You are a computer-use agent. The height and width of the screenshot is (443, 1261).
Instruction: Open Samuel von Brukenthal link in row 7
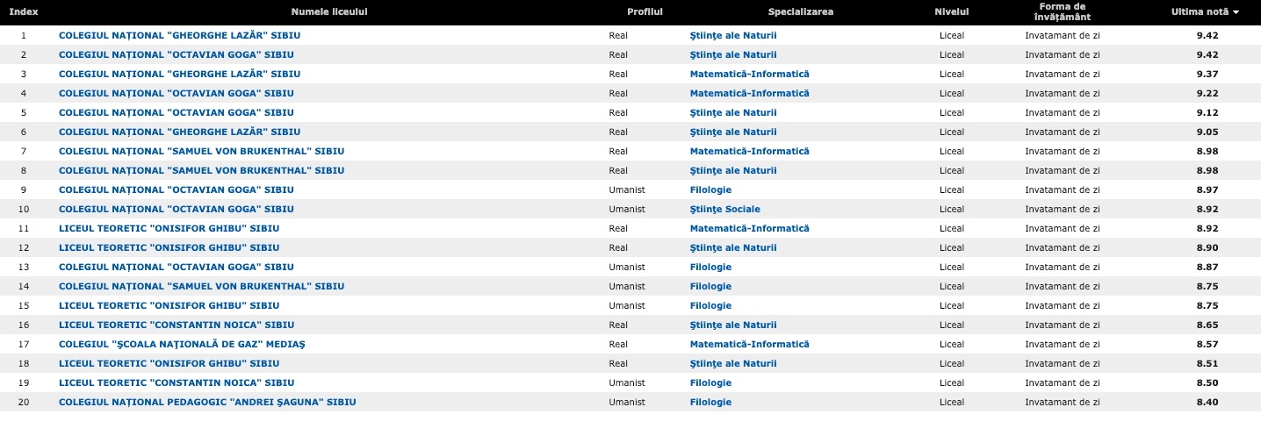tap(201, 151)
